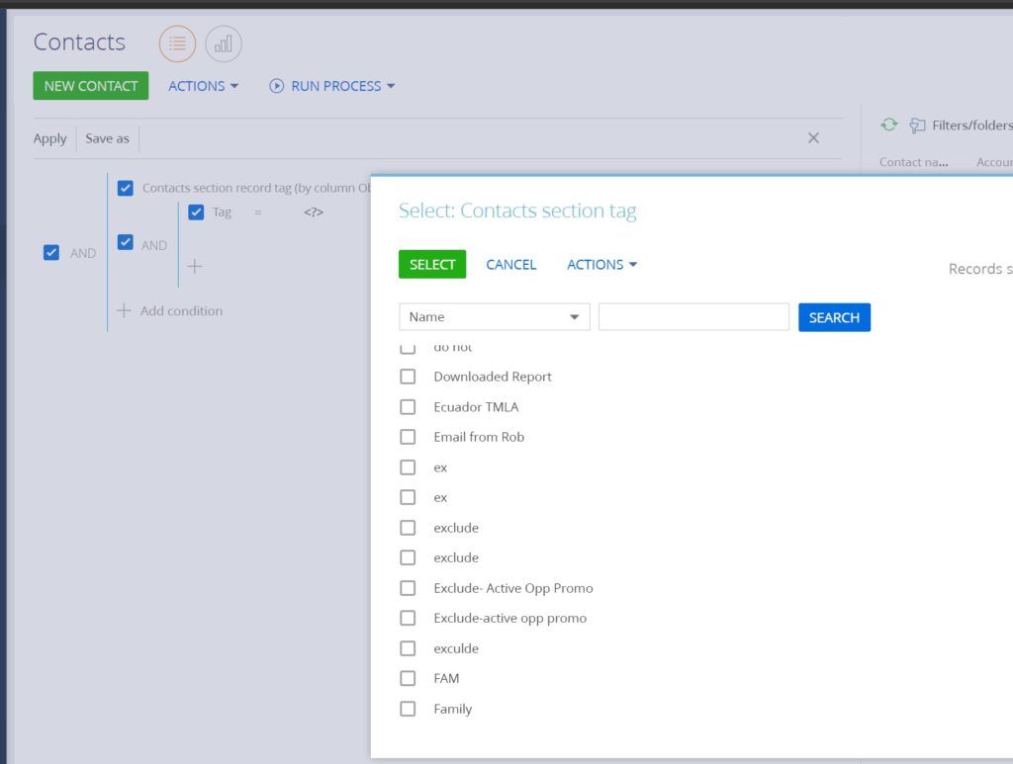This screenshot has width=1013, height=764.
Task: Open Filters/folders menu
Action: click(962, 126)
